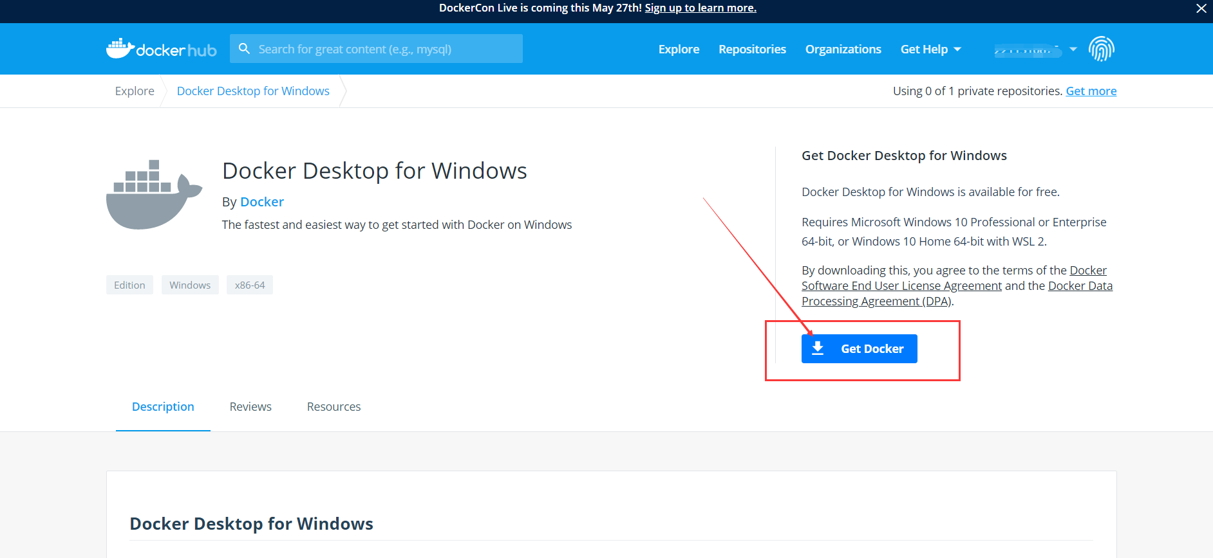The width and height of the screenshot is (1213, 558).
Task: Click the Docker whale product image
Action: [x=155, y=195]
